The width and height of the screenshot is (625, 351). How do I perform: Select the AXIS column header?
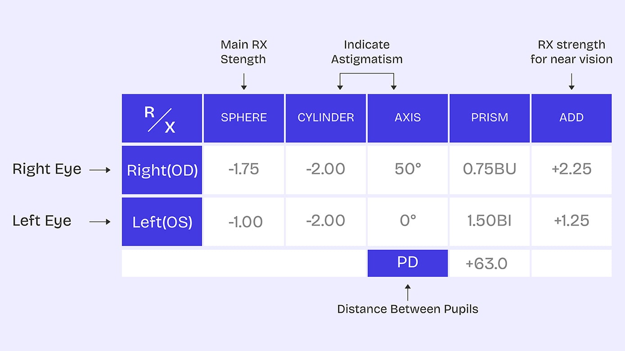408,118
